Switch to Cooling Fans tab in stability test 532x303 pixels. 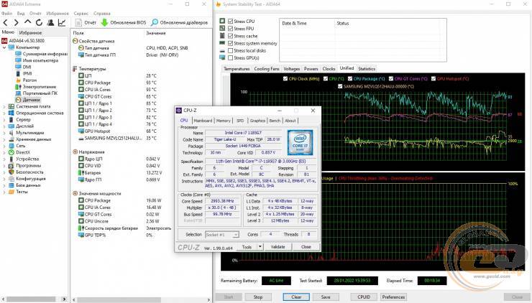(266, 69)
